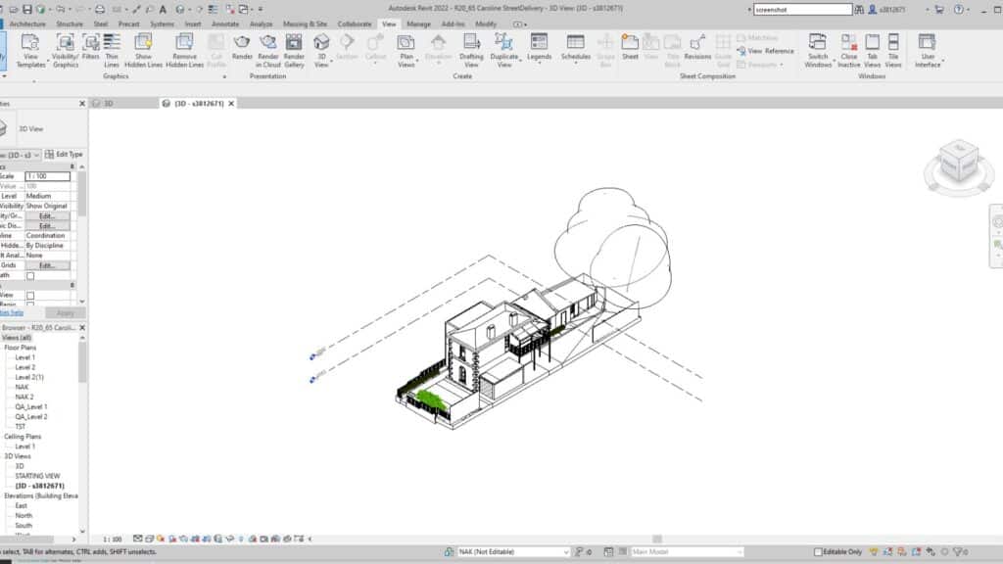Toggle the Sun Path checkbox in Properties
Viewport: 1003px width, 564px height.
pyautogui.click(x=30, y=275)
